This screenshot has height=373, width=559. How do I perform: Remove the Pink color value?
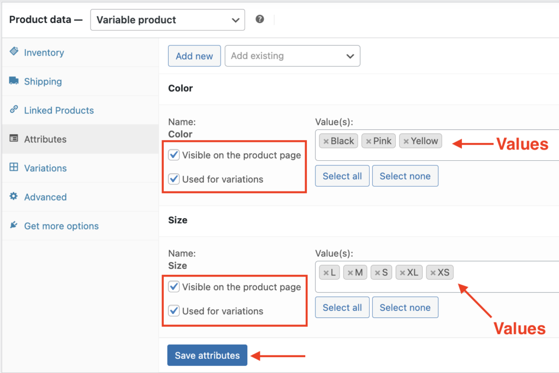tap(368, 141)
